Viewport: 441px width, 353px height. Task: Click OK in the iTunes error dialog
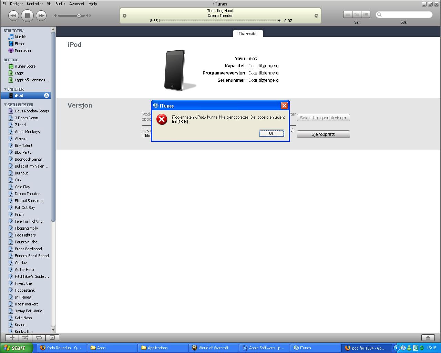[x=271, y=133]
